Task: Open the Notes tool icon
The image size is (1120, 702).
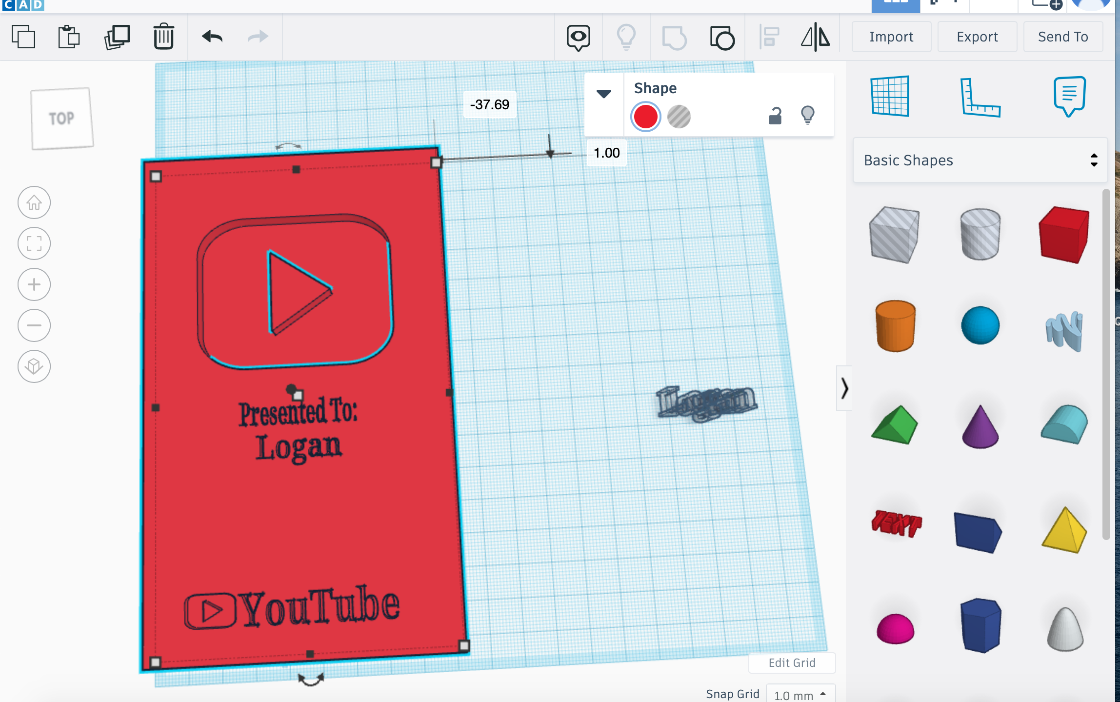Action: pos(1069,96)
